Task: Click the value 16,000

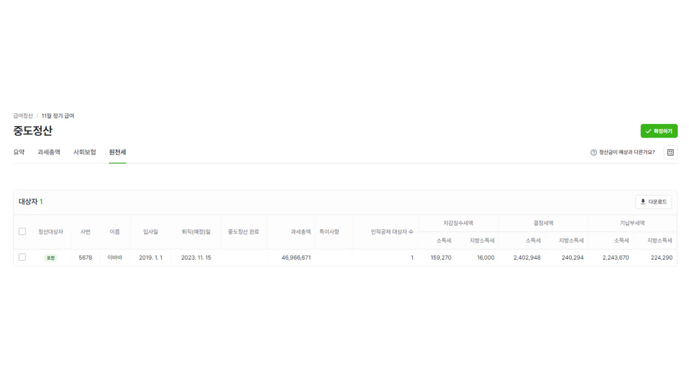Action: (485, 257)
